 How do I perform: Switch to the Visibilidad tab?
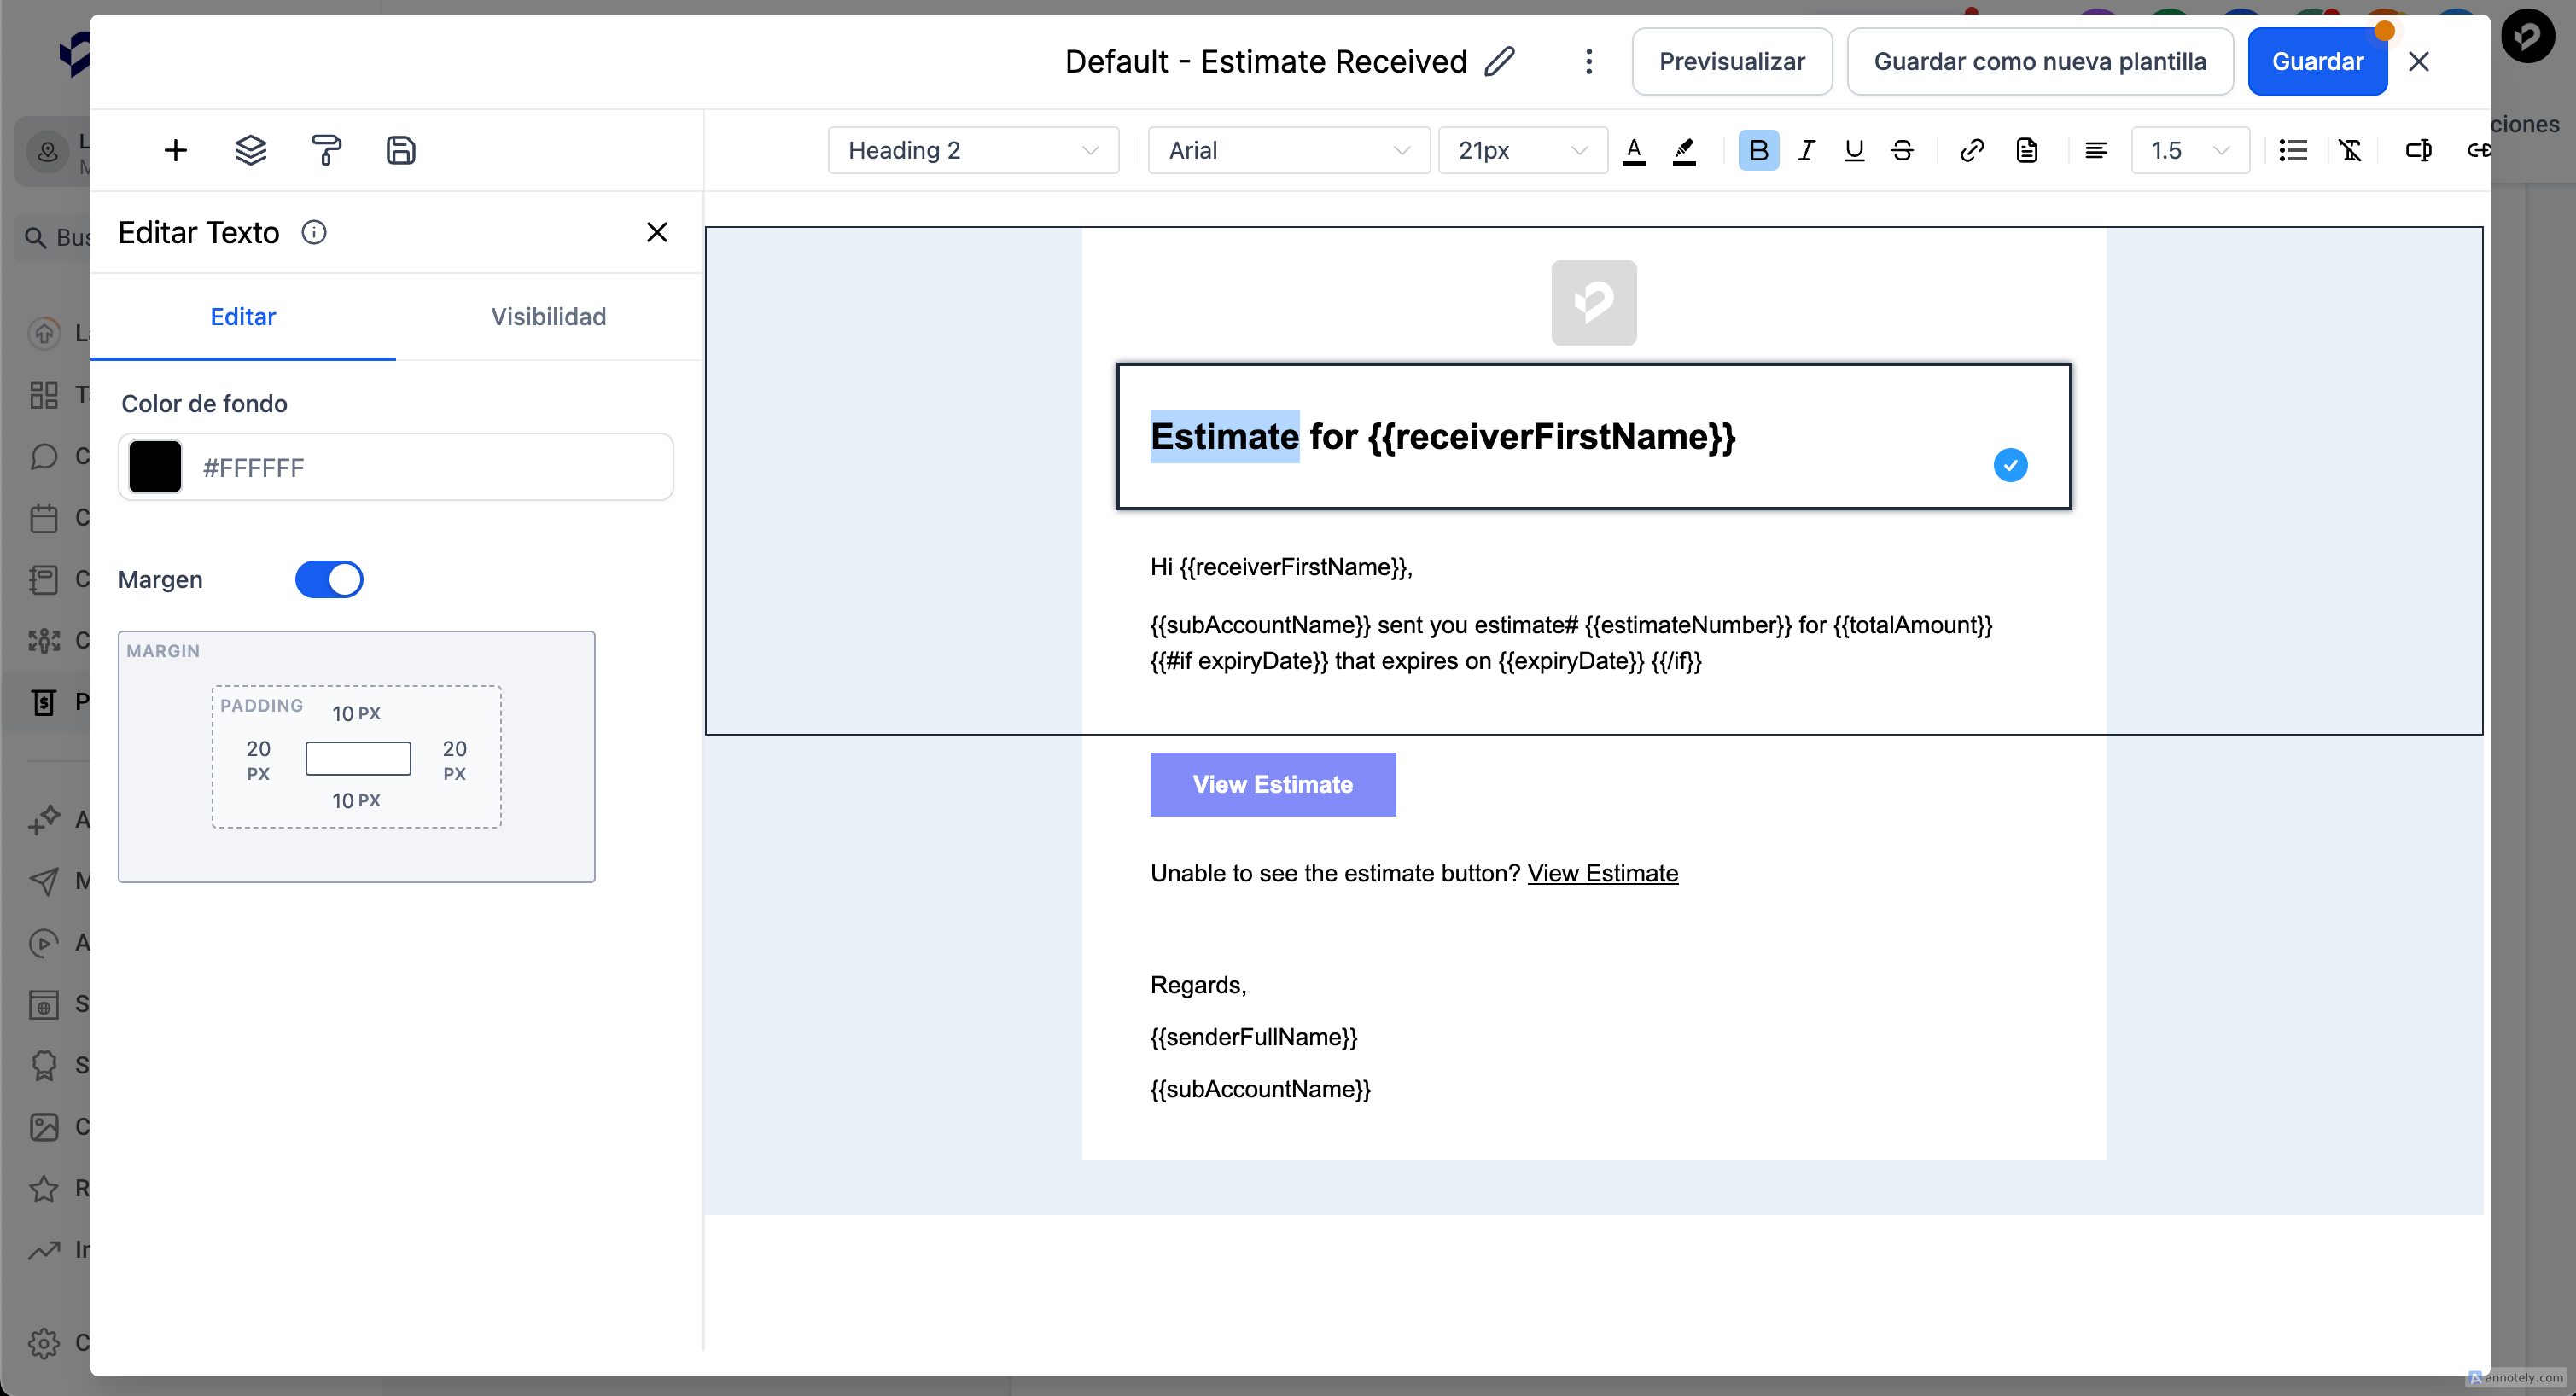click(x=548, y=316)
